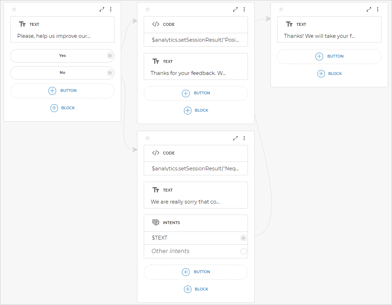Click text icon in We are really sorry block
Screen dimensions: 392x305
tap(156, 190)
